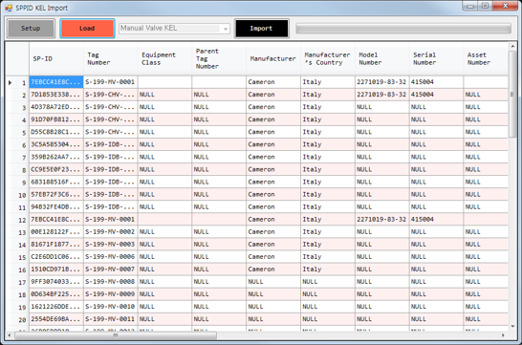Click the Setup button
The height and width of the screenshot is (345, 522).
click(31, 29)
